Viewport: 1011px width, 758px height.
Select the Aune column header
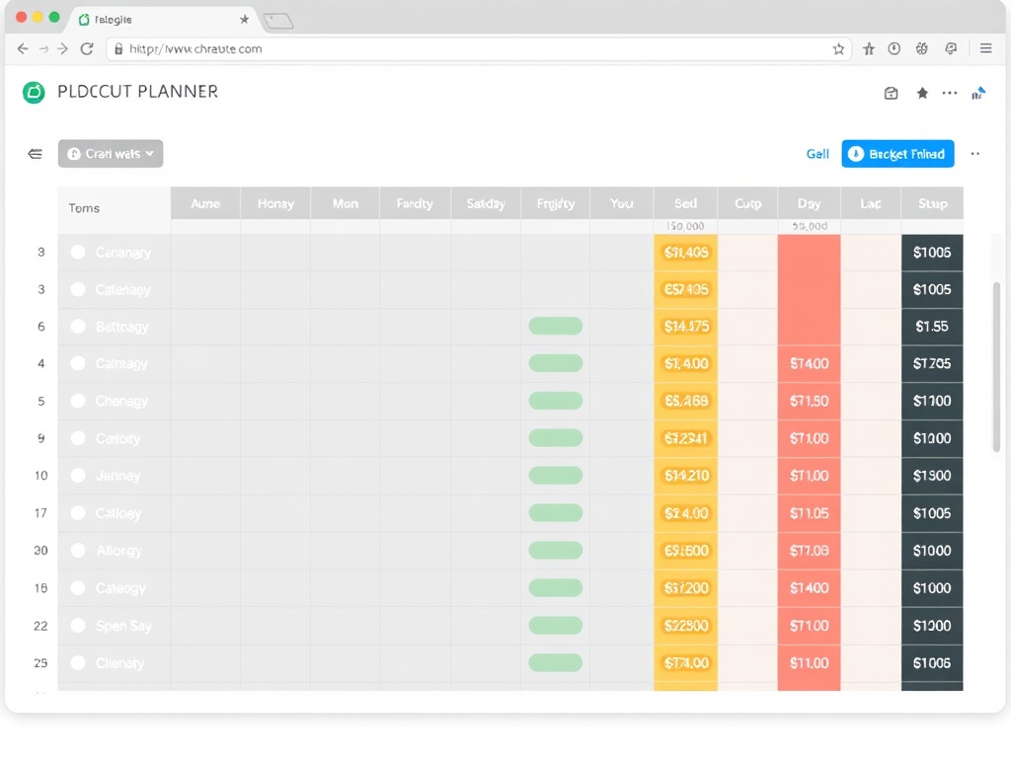(x=205, y=203)
